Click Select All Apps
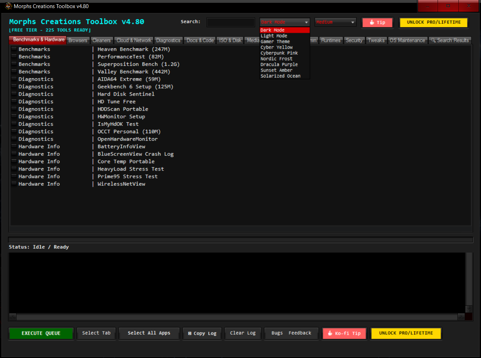The image size is (481, 358). 149,333
